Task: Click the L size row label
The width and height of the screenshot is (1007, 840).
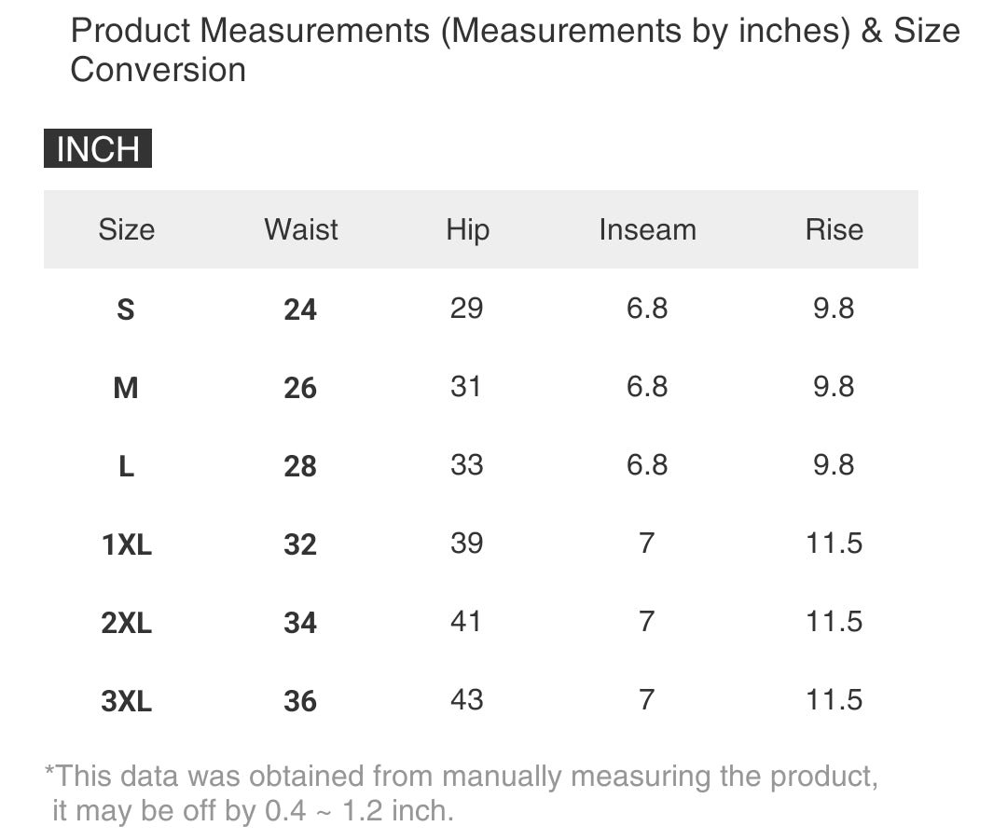Action: coord(126,466)
